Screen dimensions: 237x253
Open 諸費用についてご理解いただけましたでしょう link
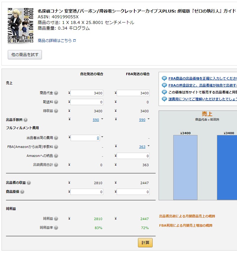coord(203,99)
